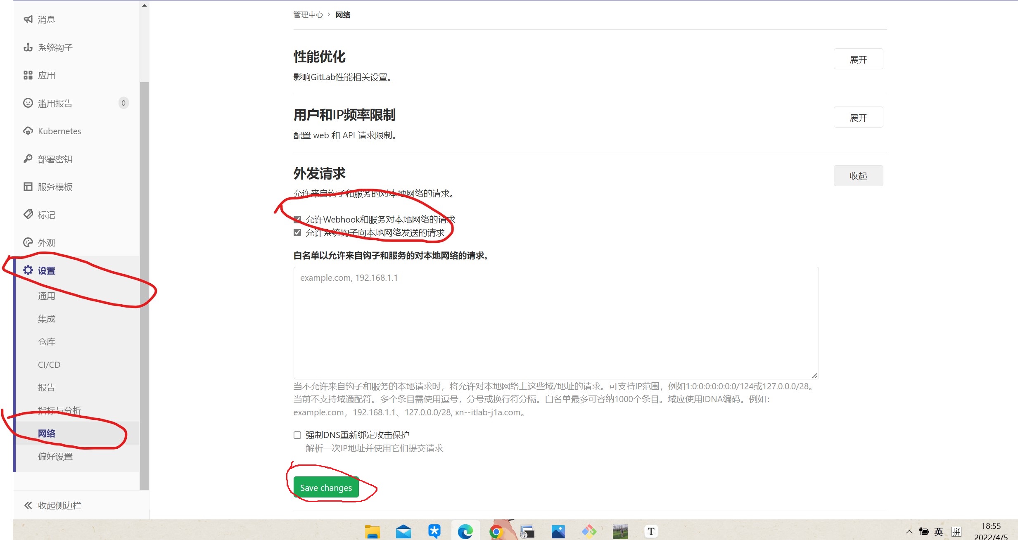Click the grid icon for 应用
Image resolution: width=1018 pixels, height=540 pixels.
click(28, 75)
